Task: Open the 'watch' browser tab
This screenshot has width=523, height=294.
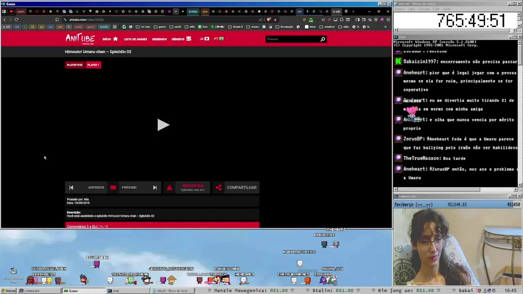Action: click(x=20, y=11)
